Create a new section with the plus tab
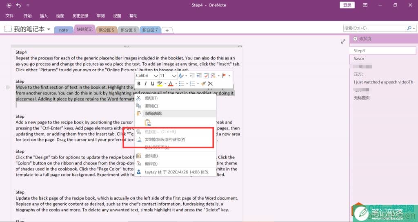This screenshot has height=222, width=418. click(167, 30)
